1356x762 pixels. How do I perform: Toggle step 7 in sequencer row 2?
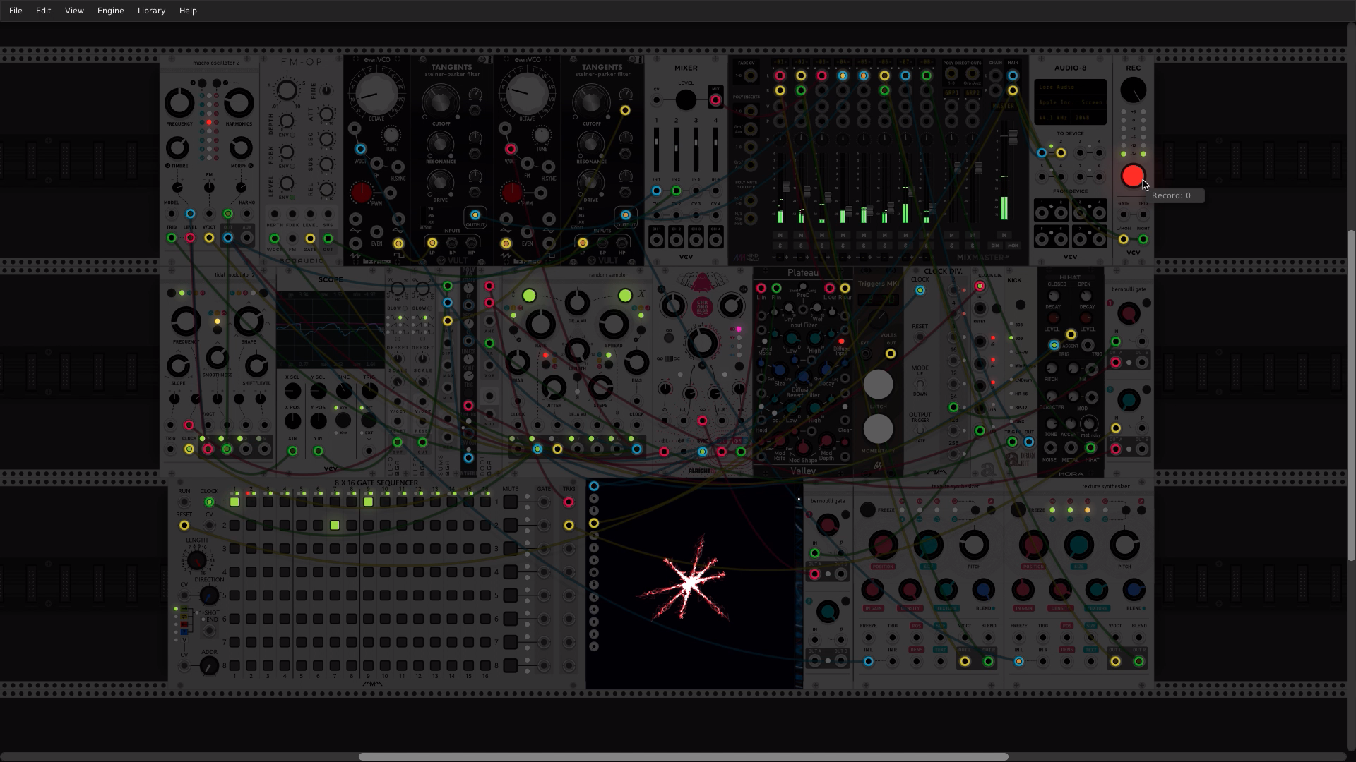335,526
